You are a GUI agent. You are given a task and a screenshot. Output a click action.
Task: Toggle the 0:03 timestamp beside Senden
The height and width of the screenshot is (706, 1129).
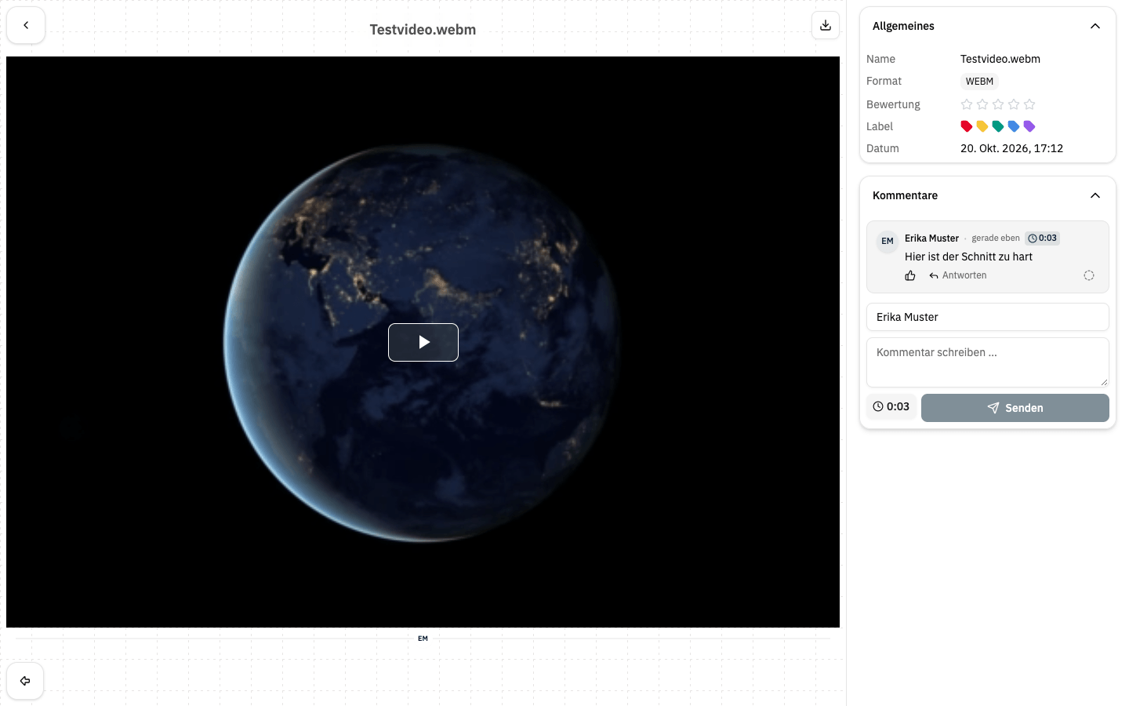coord(891,406)
